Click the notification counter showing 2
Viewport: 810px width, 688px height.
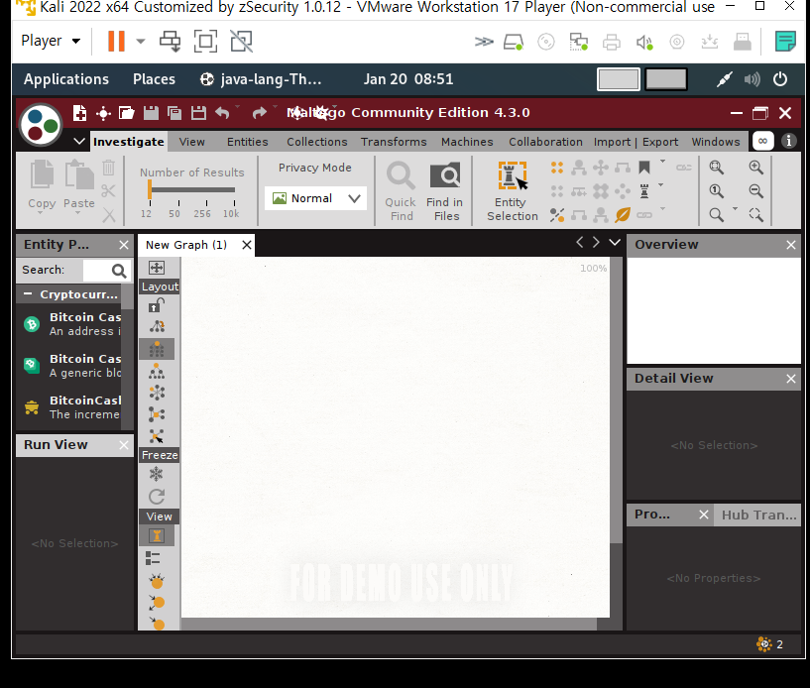point(769,644)
